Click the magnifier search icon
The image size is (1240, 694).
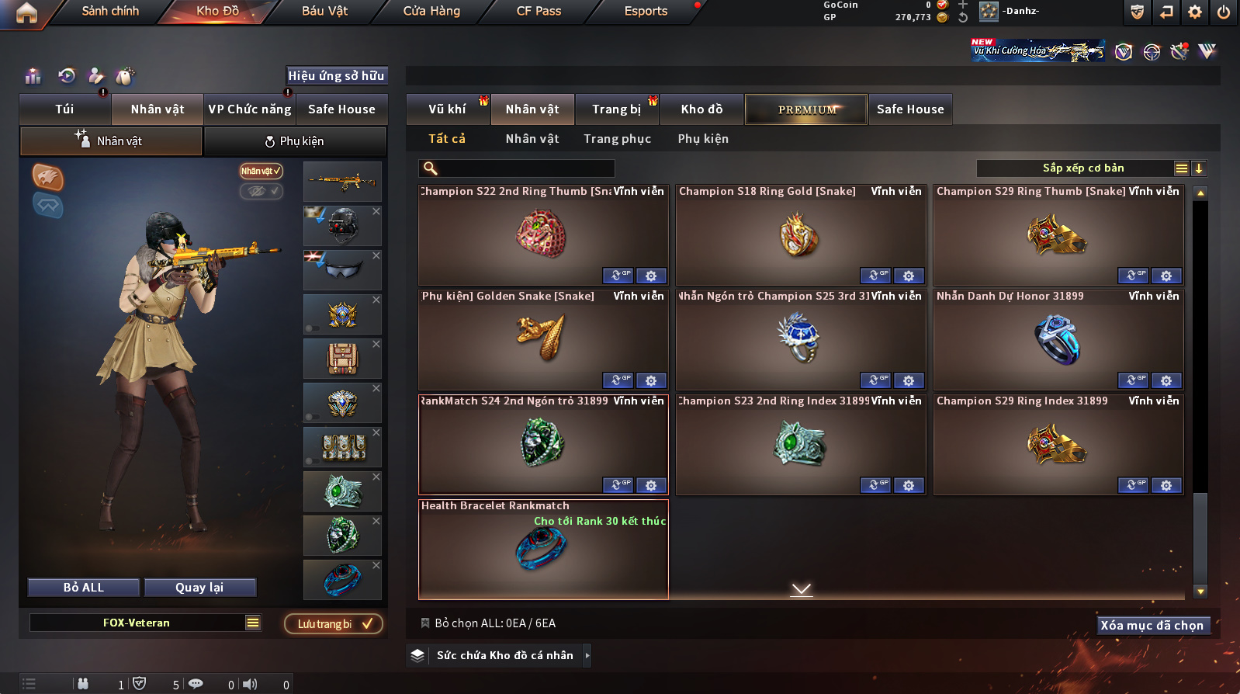[431, 168]
